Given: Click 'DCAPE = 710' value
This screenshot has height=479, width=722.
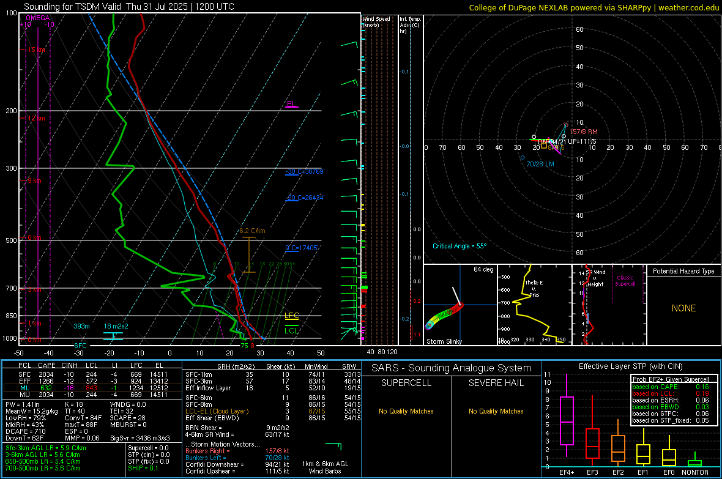Looking at the screenshot, I should tap(25, 431).
